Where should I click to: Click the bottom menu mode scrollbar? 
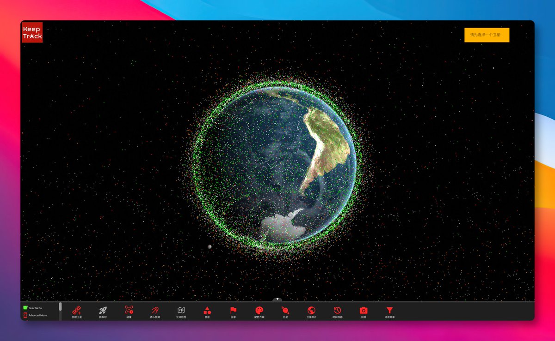point(60,306)
